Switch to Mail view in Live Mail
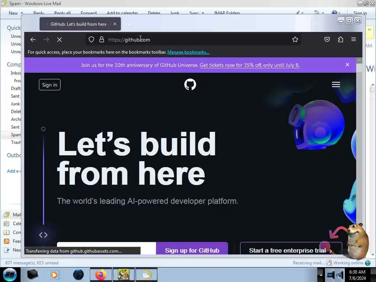Image resolution: width=376 pixels, height=282 pixels. pos(12,214)
